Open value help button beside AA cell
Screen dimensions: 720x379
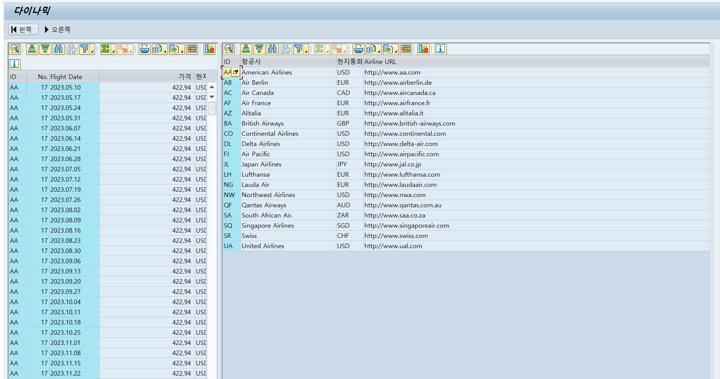pos(236,72)
